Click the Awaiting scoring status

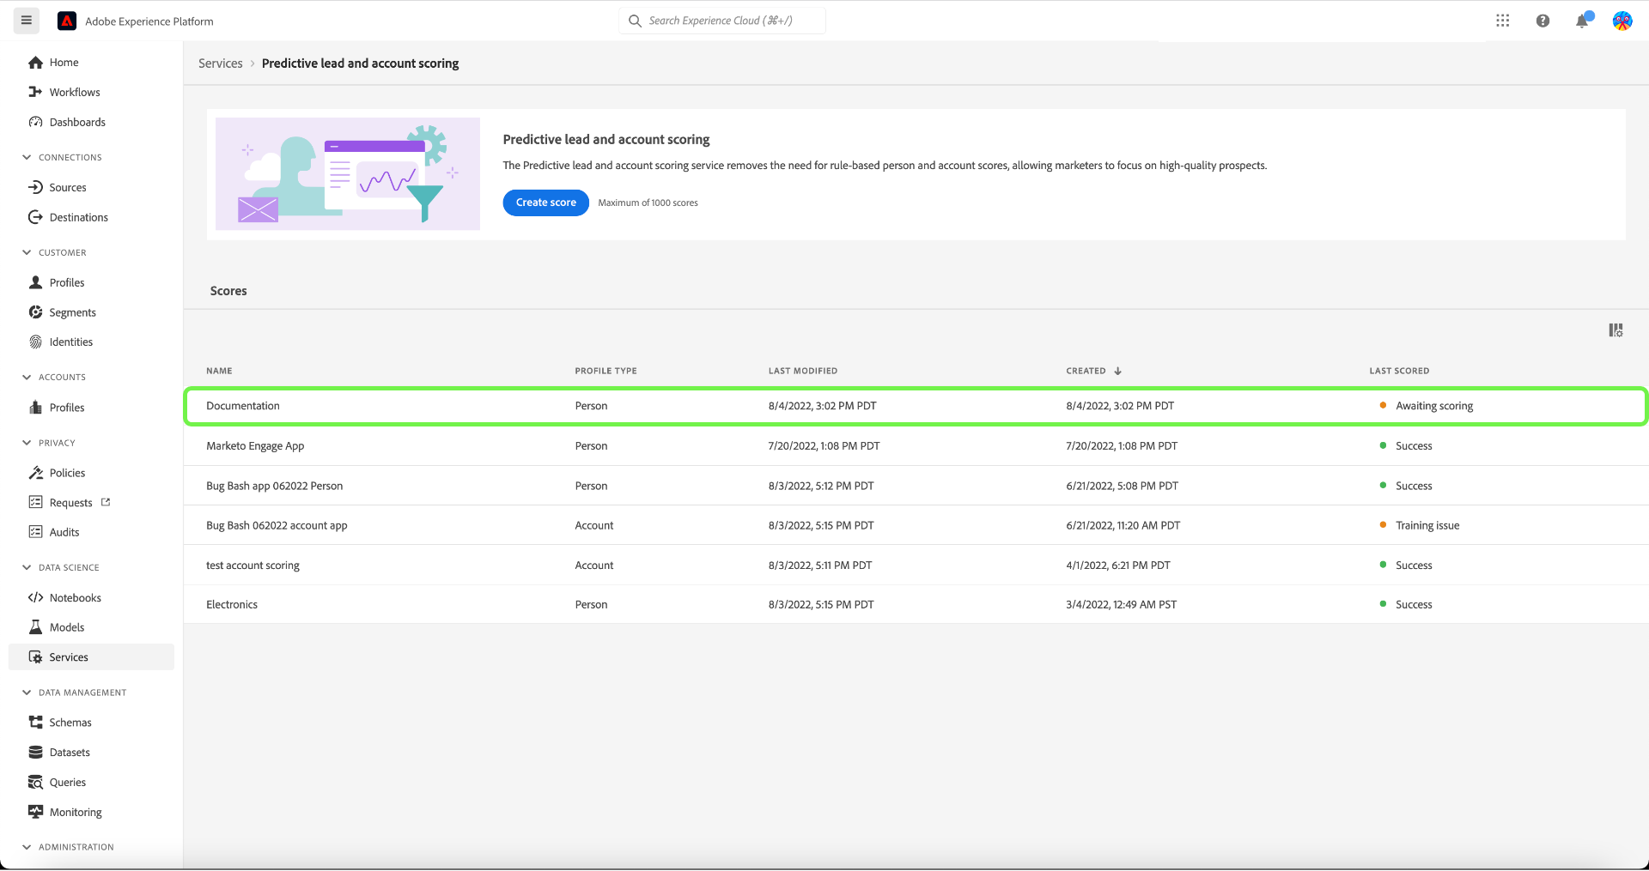click(x=1434, y=406)
